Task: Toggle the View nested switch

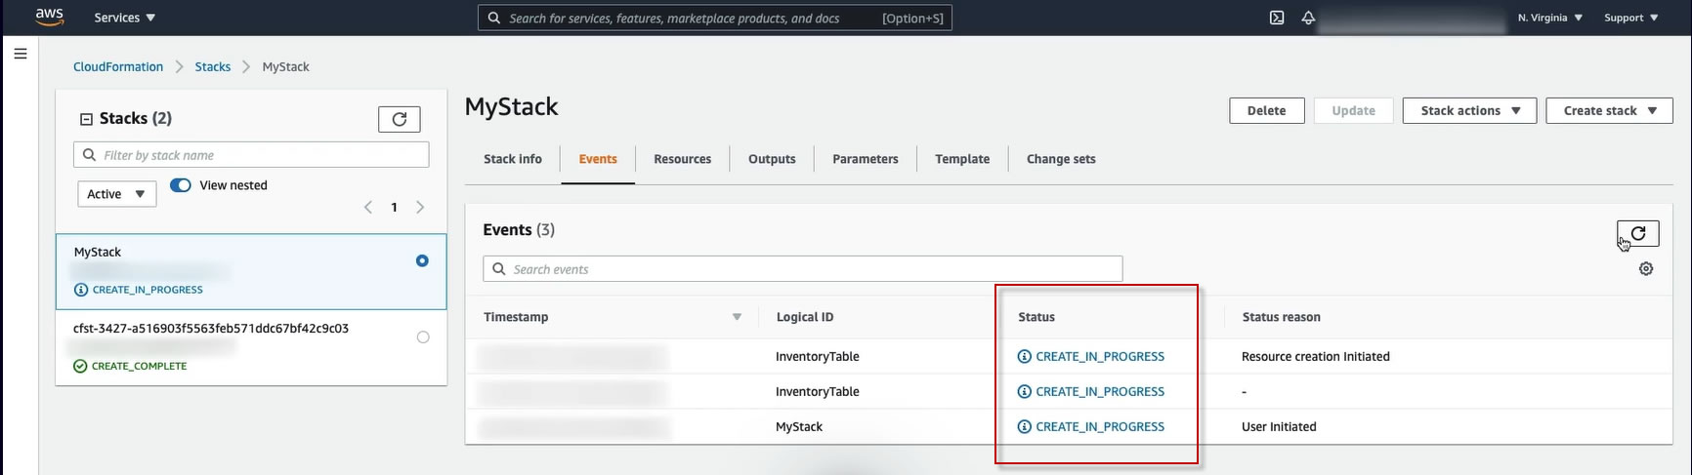Action: (x=181, y=185)
